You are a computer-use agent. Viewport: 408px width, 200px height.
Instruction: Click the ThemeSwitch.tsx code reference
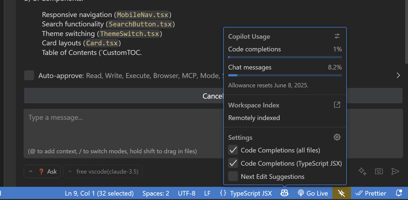pyautogui.click(x=130, y=34)
